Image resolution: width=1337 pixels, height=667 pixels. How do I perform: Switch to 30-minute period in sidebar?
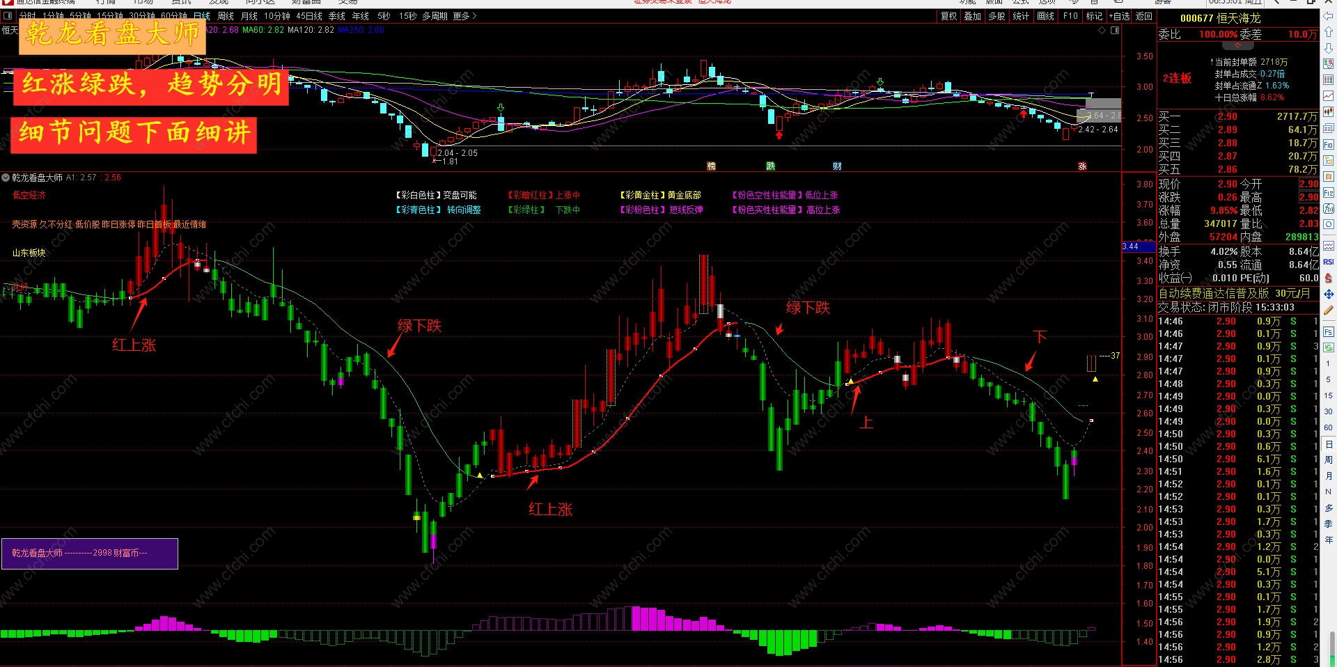tap(1329, 411)
